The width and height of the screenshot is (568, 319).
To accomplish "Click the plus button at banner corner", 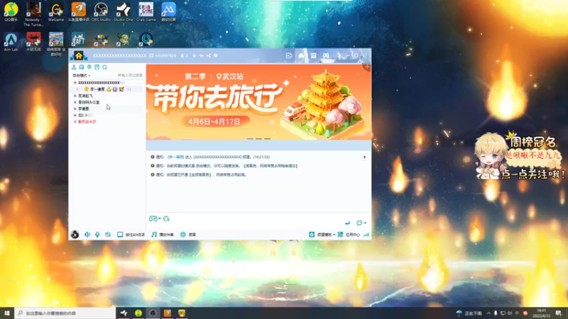I will (x=367, y=67).
